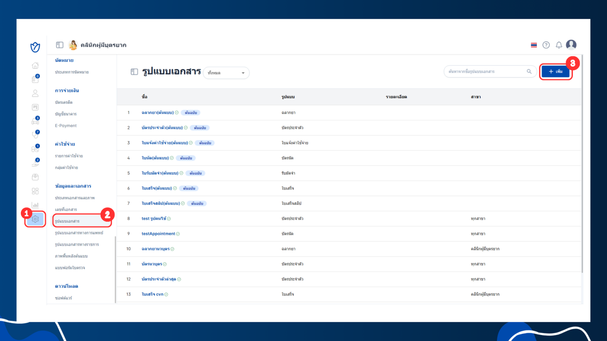
Task: Open บัตรเครดิต in the settings menu
Action: [64, 102]
